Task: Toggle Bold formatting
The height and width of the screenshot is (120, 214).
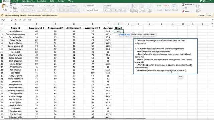Action: (24, 10)
